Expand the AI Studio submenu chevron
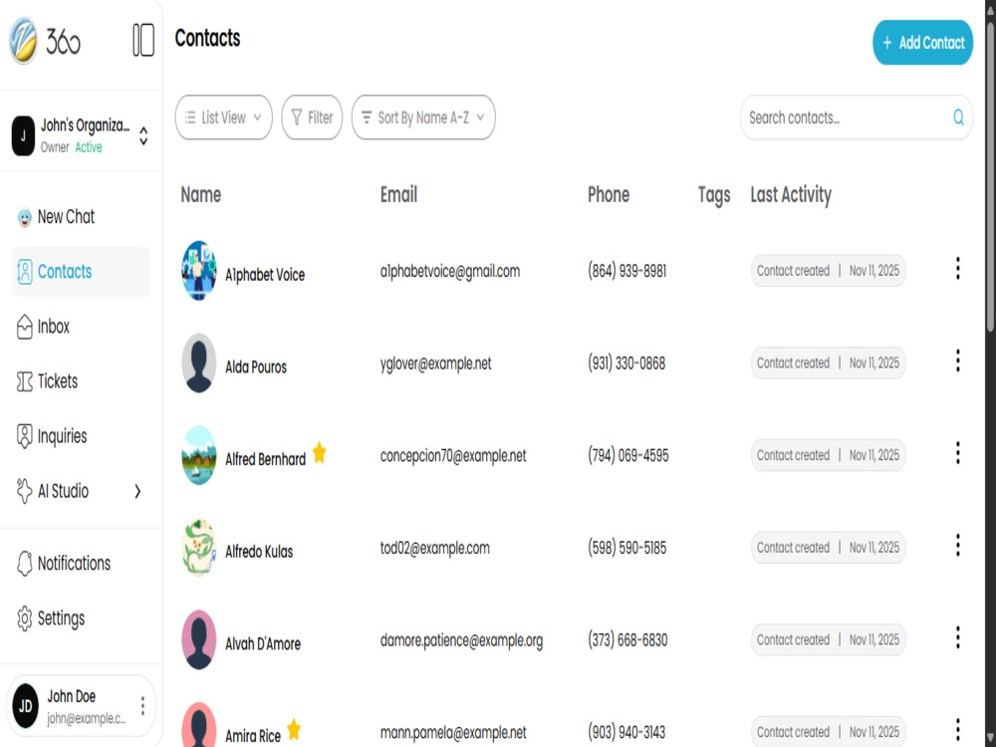This screenshot has width=996, height=747. click(137, 491)
